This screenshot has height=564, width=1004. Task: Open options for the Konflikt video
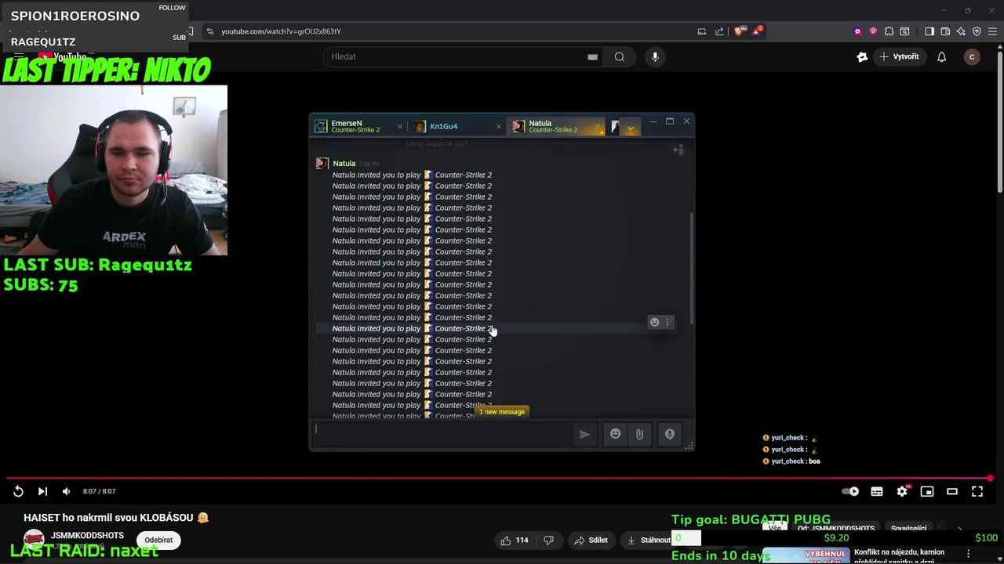click(x=968, y=553)
